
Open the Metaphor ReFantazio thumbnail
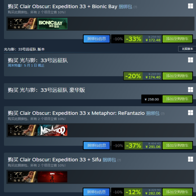(x=52, y=130)
